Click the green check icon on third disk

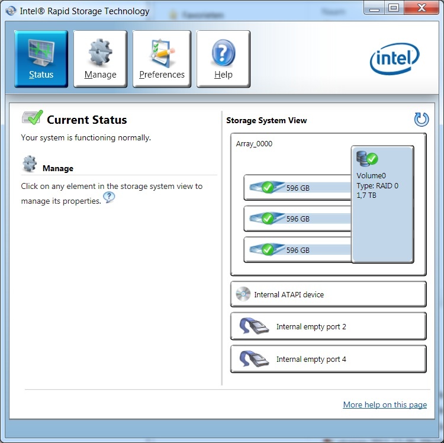pyautogui.click(x=268, y=249)
